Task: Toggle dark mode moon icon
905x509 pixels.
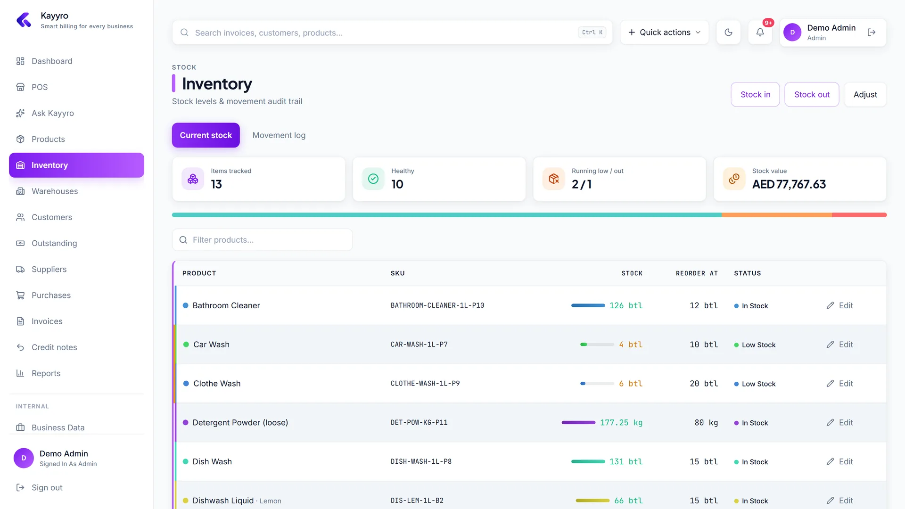Action: [x=729, y=33]
